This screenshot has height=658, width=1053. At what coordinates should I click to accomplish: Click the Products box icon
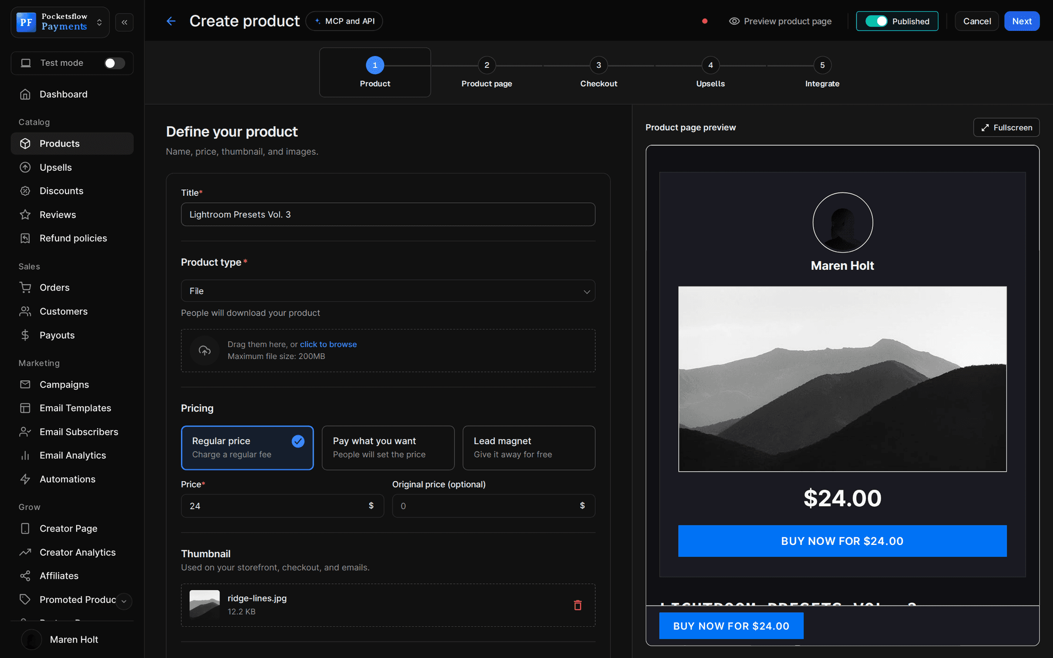25,143
